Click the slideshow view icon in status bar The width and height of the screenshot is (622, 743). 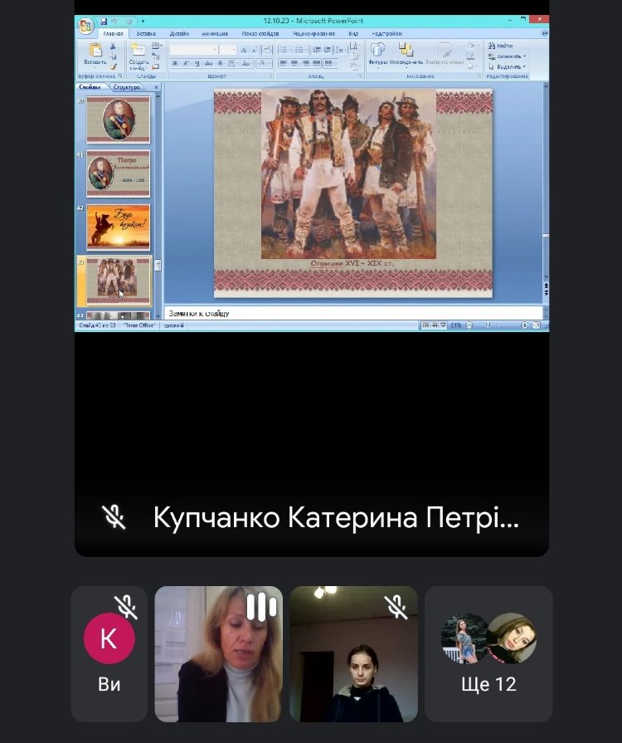click(443, 325)
